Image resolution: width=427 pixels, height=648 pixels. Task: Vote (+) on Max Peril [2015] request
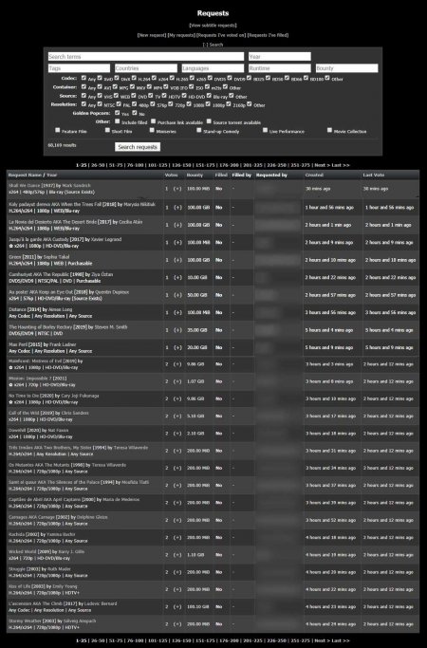(177, 348)
